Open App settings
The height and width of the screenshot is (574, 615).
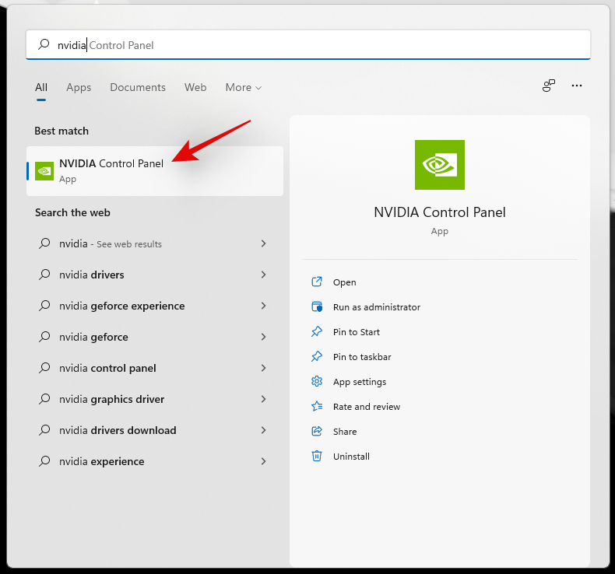[360, 382]
